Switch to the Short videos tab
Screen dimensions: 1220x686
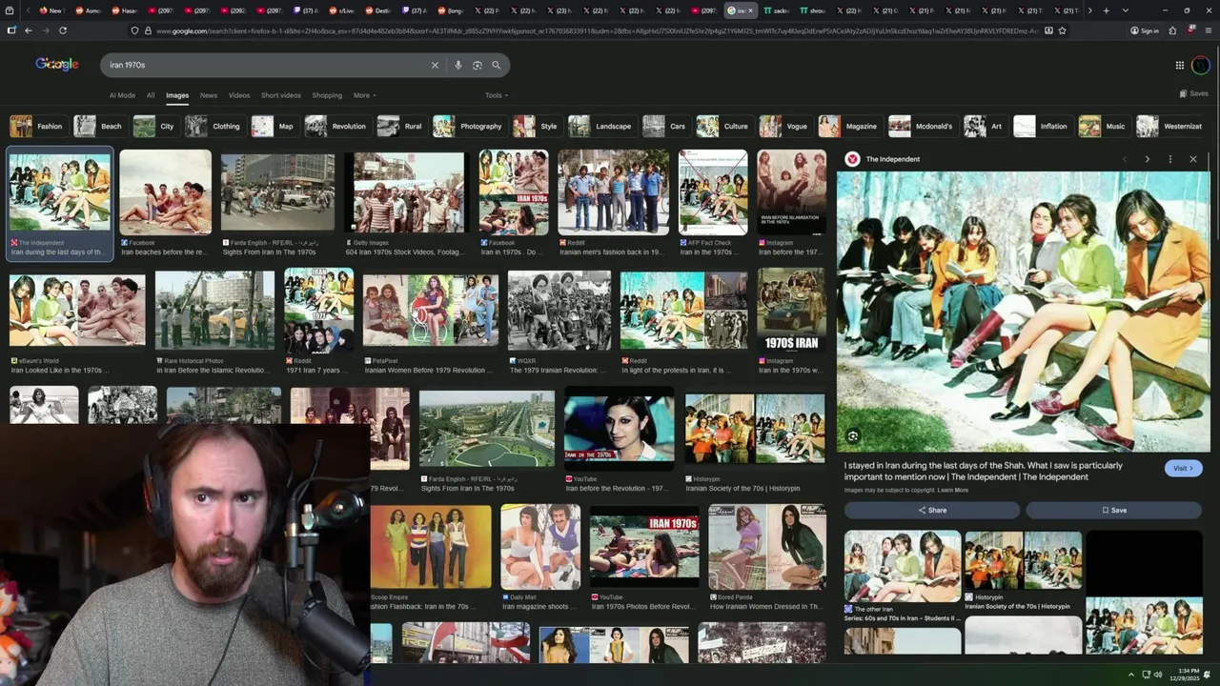tap(281, 95)
